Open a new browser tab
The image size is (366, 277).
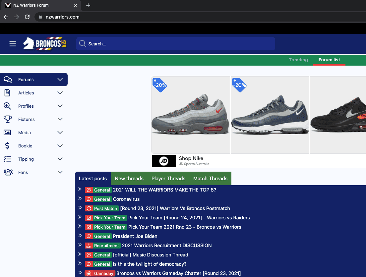tap(88, 5)
